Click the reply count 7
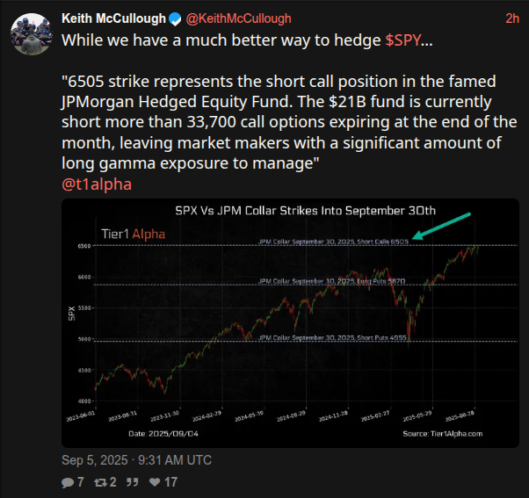Screen dimensions: 529x498 pos(80,482)
